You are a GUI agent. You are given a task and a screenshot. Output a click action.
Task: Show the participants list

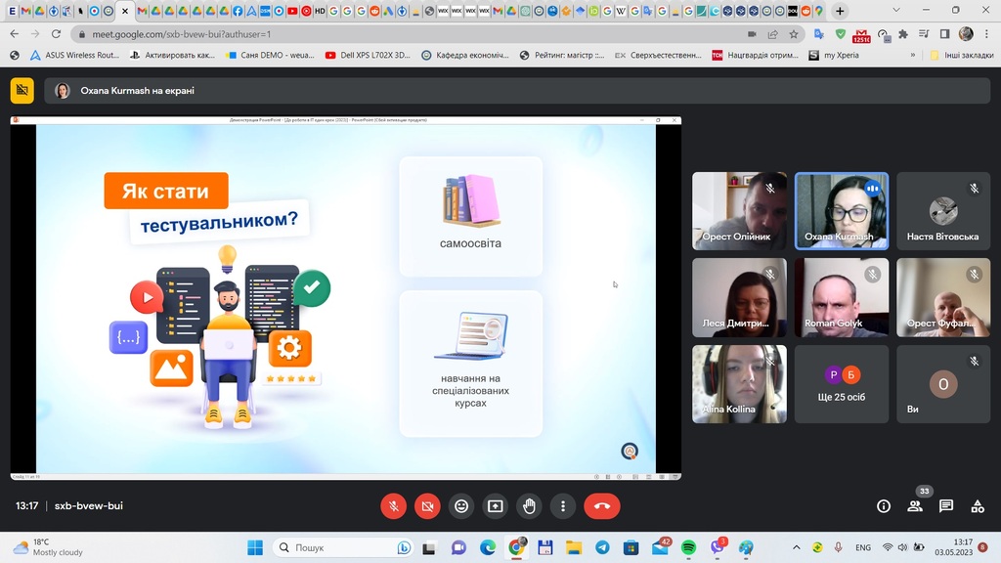[x=915, y=506]
